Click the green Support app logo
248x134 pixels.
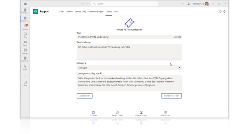click(35, 12)
